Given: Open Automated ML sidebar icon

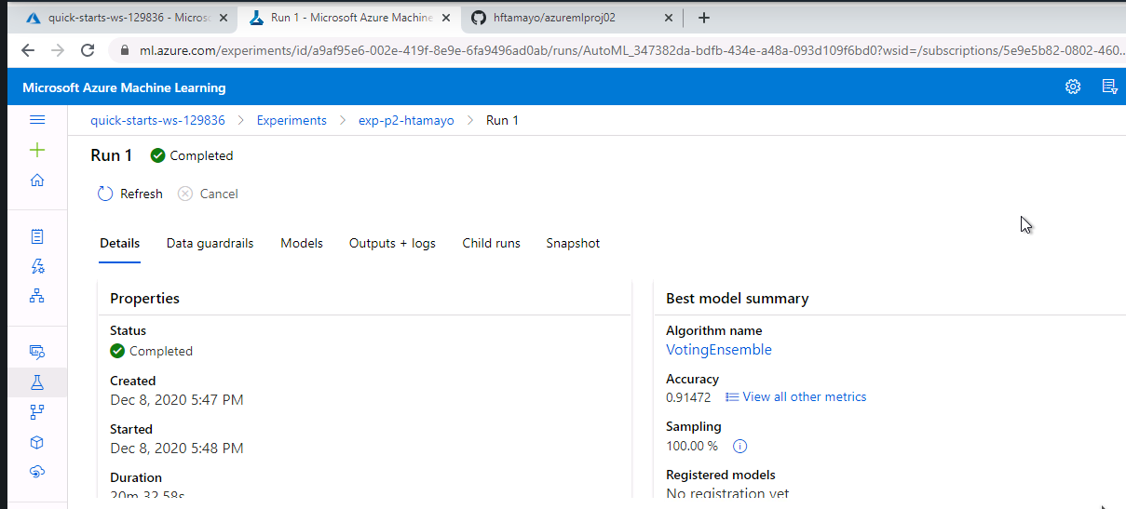Looking at the screenshot, I should [x=37, y=266].
